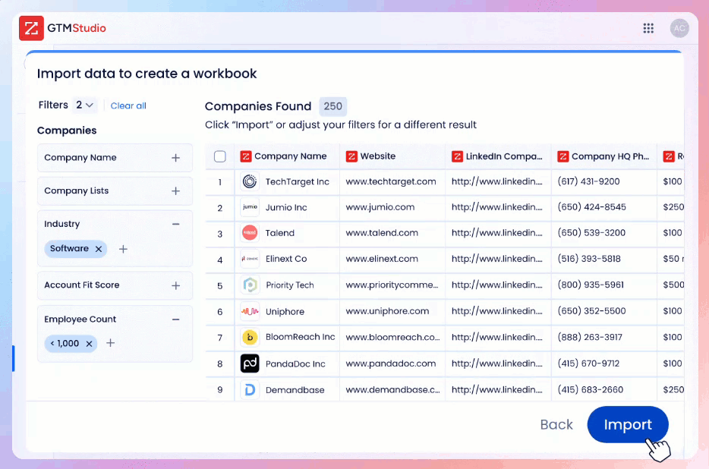Click the PandaDoc Inc company logo

pyautogui.click(x=250, y=364)
